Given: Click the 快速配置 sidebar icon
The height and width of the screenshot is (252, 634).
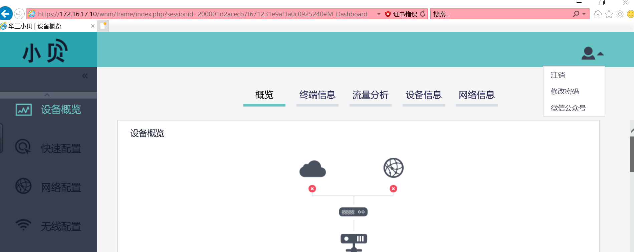Looking at the screenshot, I should click(x=23, y=147).
